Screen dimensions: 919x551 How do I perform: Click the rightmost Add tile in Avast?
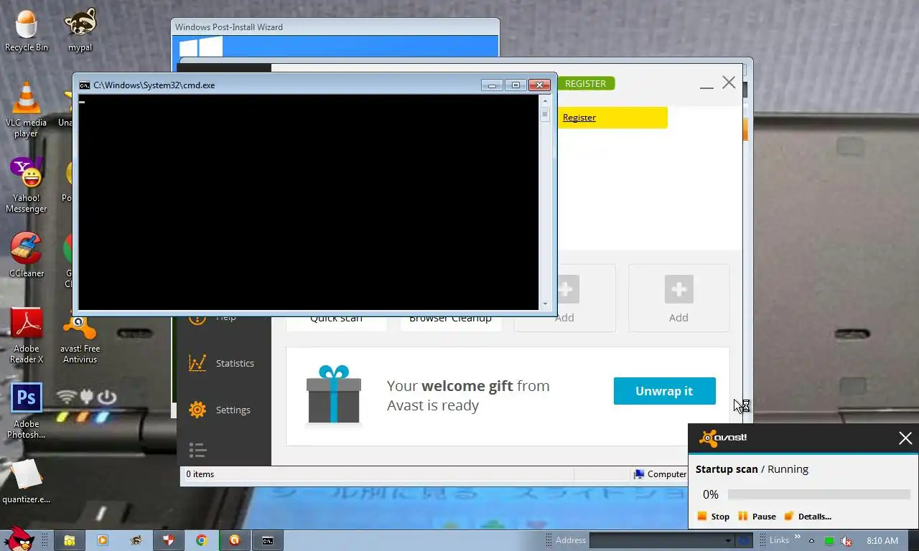click(x=678, y=298)
